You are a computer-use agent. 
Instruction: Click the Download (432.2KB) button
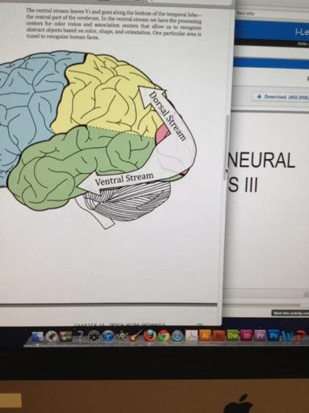(x=281, y=97)
